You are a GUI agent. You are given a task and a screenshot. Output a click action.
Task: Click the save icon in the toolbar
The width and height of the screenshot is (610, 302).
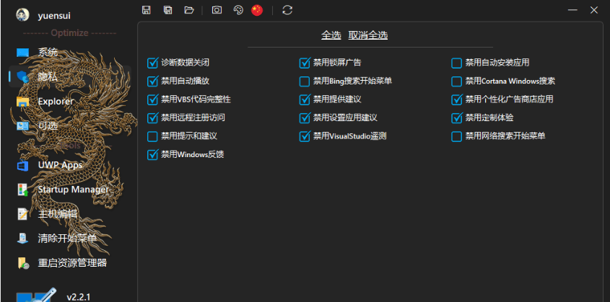tap(147, 10)
